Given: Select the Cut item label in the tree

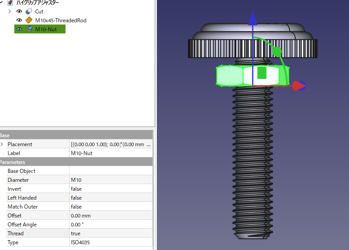Looking at the screenshot, I should pyautogui.click(x=39, y=12).
